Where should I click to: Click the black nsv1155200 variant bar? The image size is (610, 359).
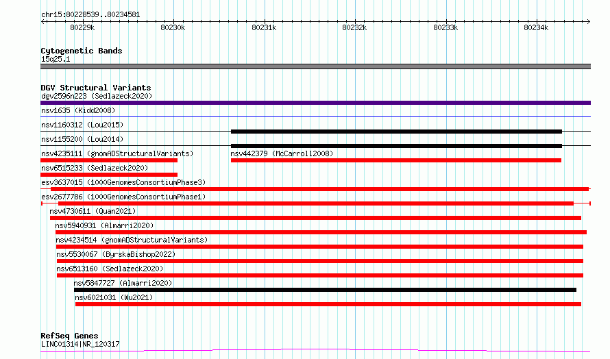(396, 146)
